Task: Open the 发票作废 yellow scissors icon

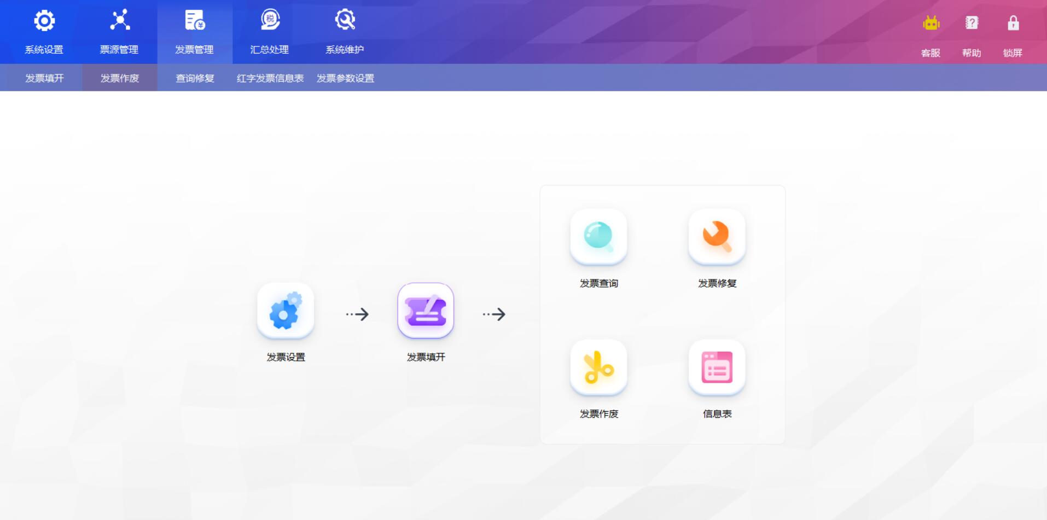Action: point(599,367)
